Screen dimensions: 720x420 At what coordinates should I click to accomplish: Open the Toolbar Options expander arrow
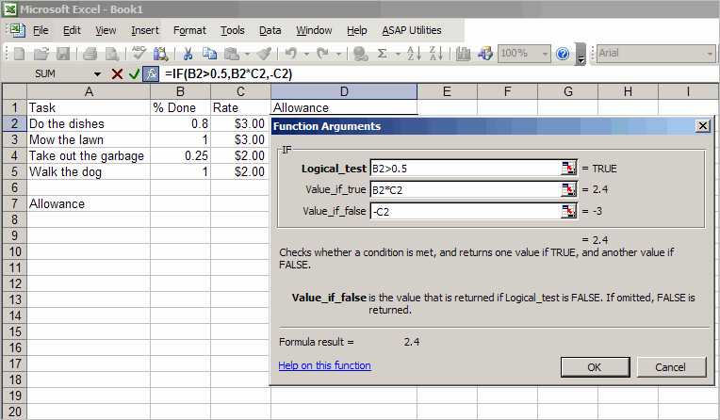[581, 55]
